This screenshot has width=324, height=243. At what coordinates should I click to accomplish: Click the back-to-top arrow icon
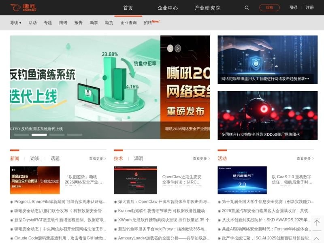[317, 222]
